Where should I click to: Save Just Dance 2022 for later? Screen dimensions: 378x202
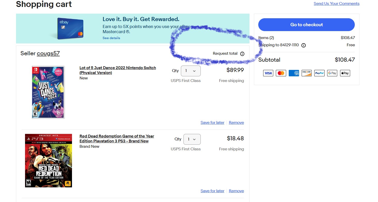pyautogui.click(x=212, y=123)
